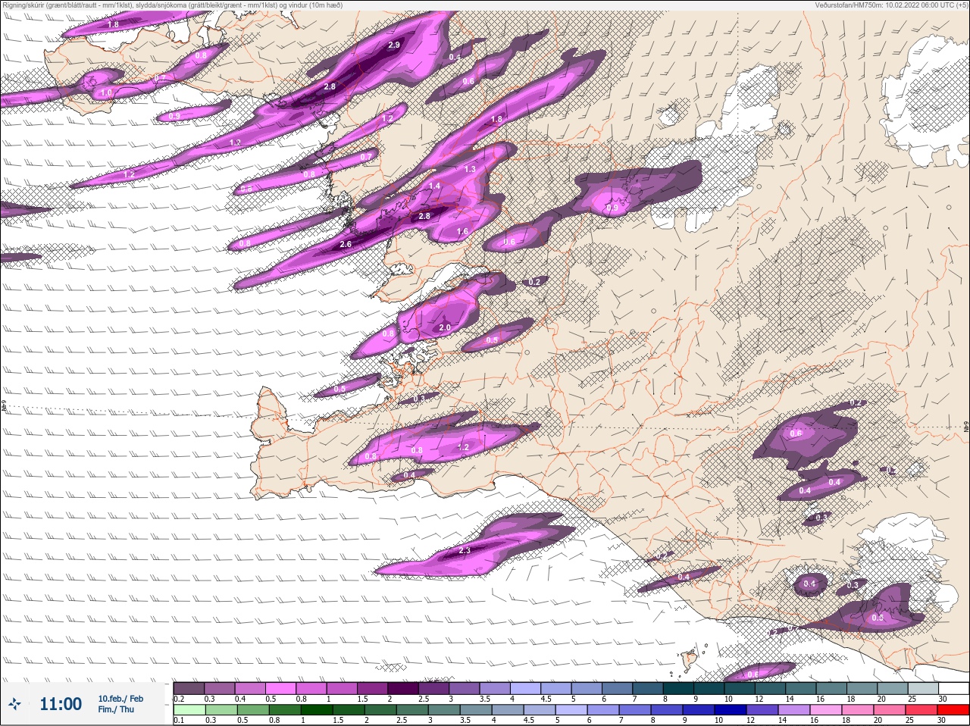Click the 1.6 precipitation value label
Screen dimensions: 970x726
tap(462, 231)
